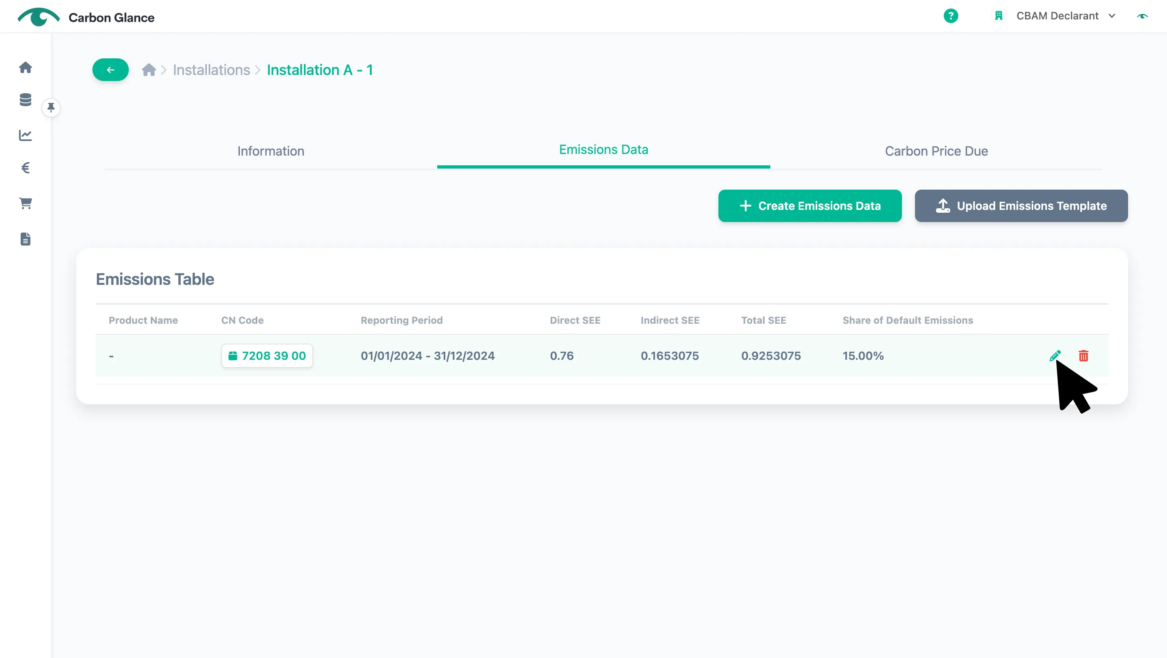Open the euro icon in the sidebar

(26, 168)
